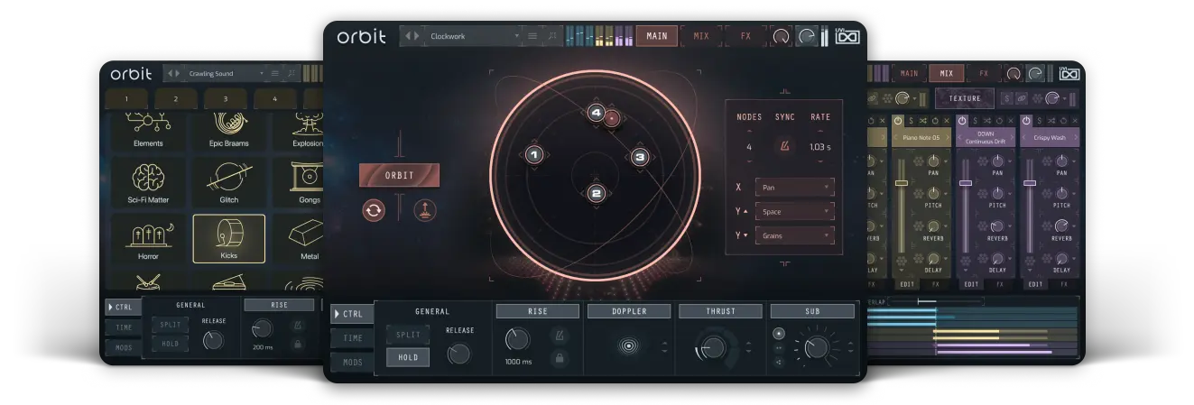This screenshot has width=1194, height=405.
Task: Go to previous preset arrow in center window
Action: pyautogui.click(x=408, y=36)
